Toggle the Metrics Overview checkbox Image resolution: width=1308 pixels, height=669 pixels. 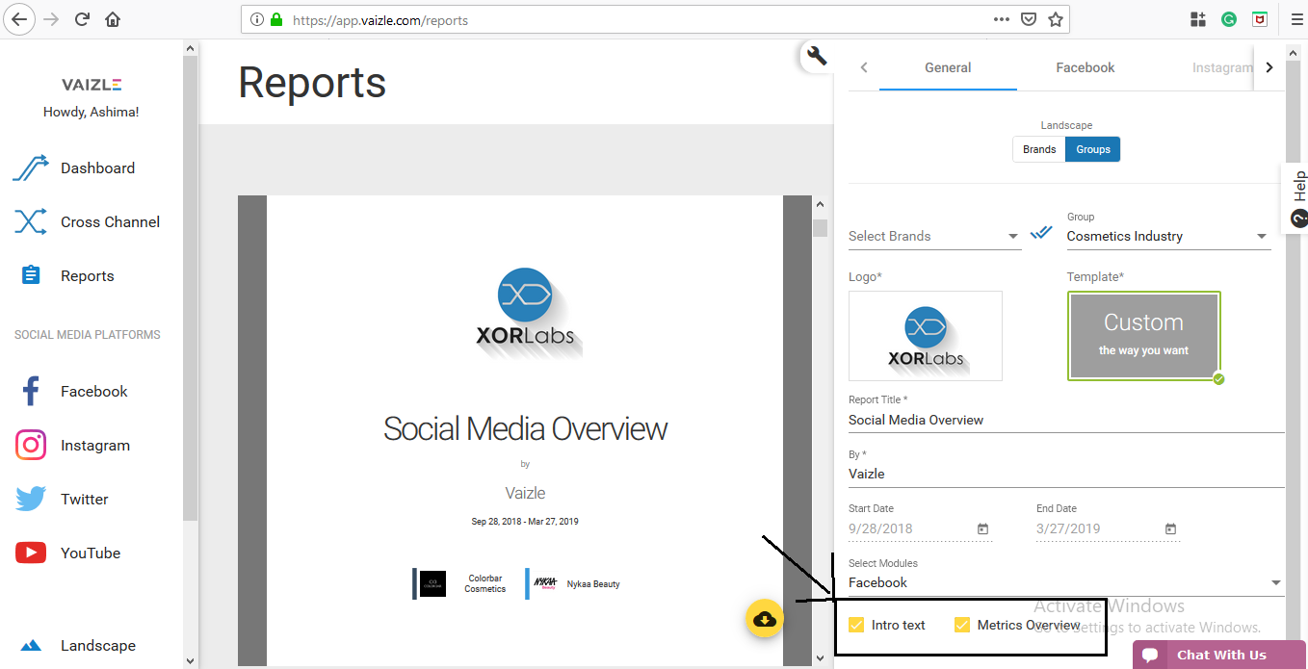coord(962,625)
